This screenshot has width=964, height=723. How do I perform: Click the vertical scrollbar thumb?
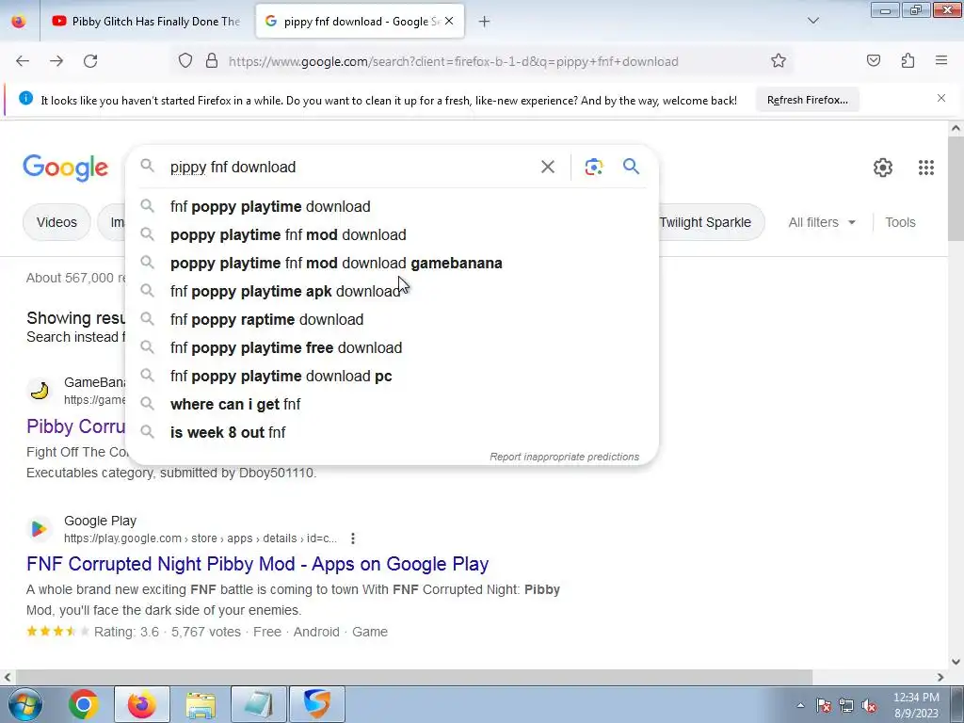pyautogui.click(x=956, y=189)
